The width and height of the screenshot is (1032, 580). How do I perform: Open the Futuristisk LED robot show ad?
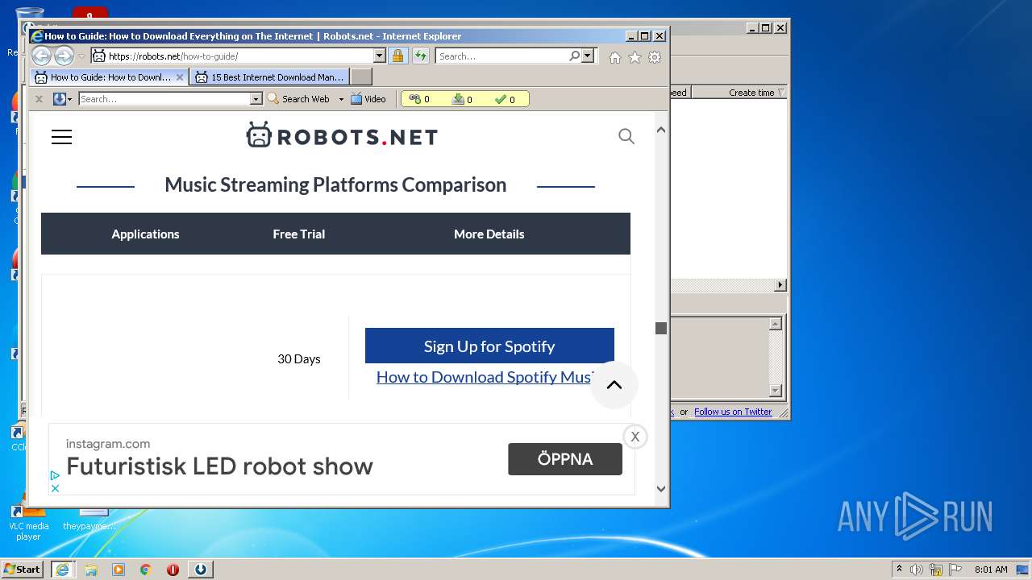[219, 466]
